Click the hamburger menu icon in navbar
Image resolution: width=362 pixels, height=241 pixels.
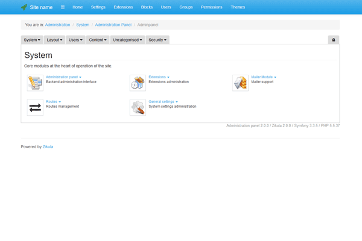tap(62, 7)
